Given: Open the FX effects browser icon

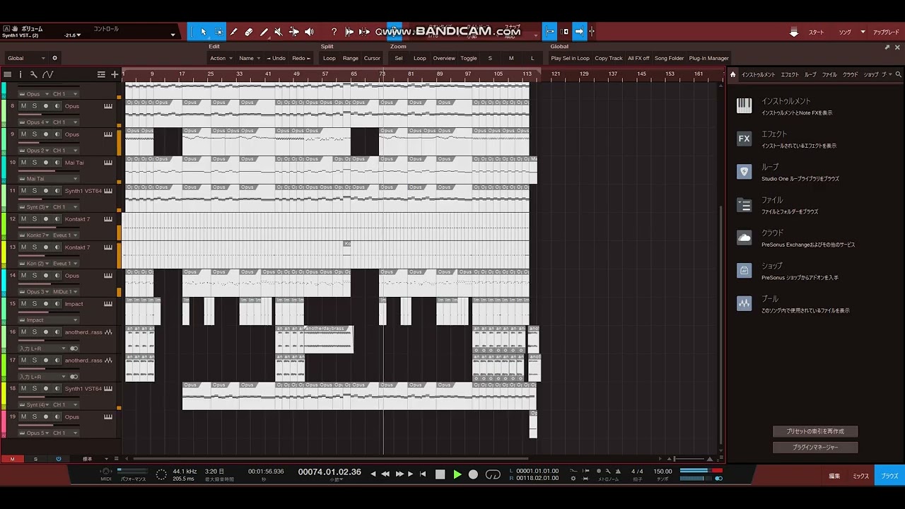Looking at the screenshot, I should pyautogui.click(x=744, y=139).
